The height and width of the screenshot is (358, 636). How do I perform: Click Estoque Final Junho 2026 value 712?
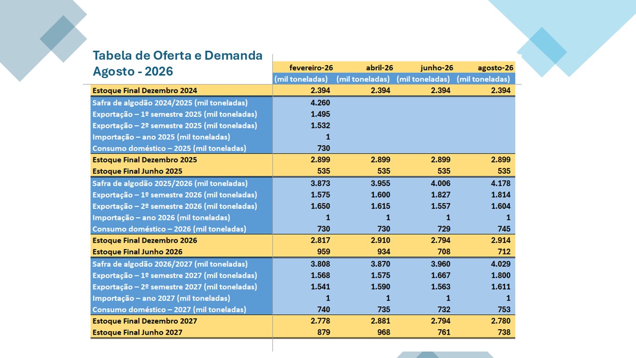pos(504,252)
